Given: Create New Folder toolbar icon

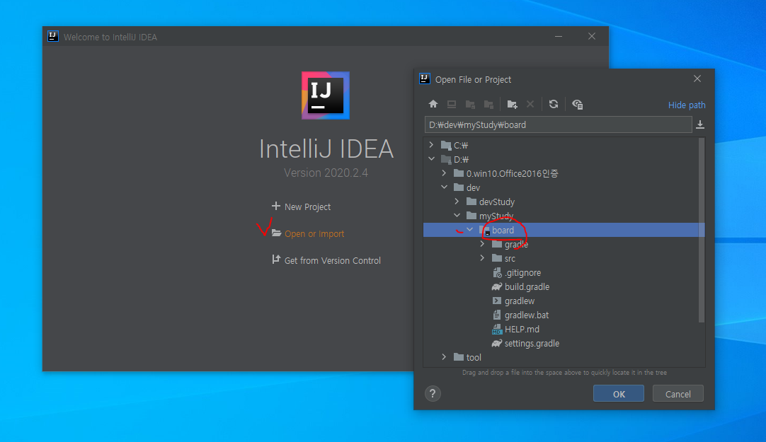Looking at the screenshot, I should [x=512, y=104].
